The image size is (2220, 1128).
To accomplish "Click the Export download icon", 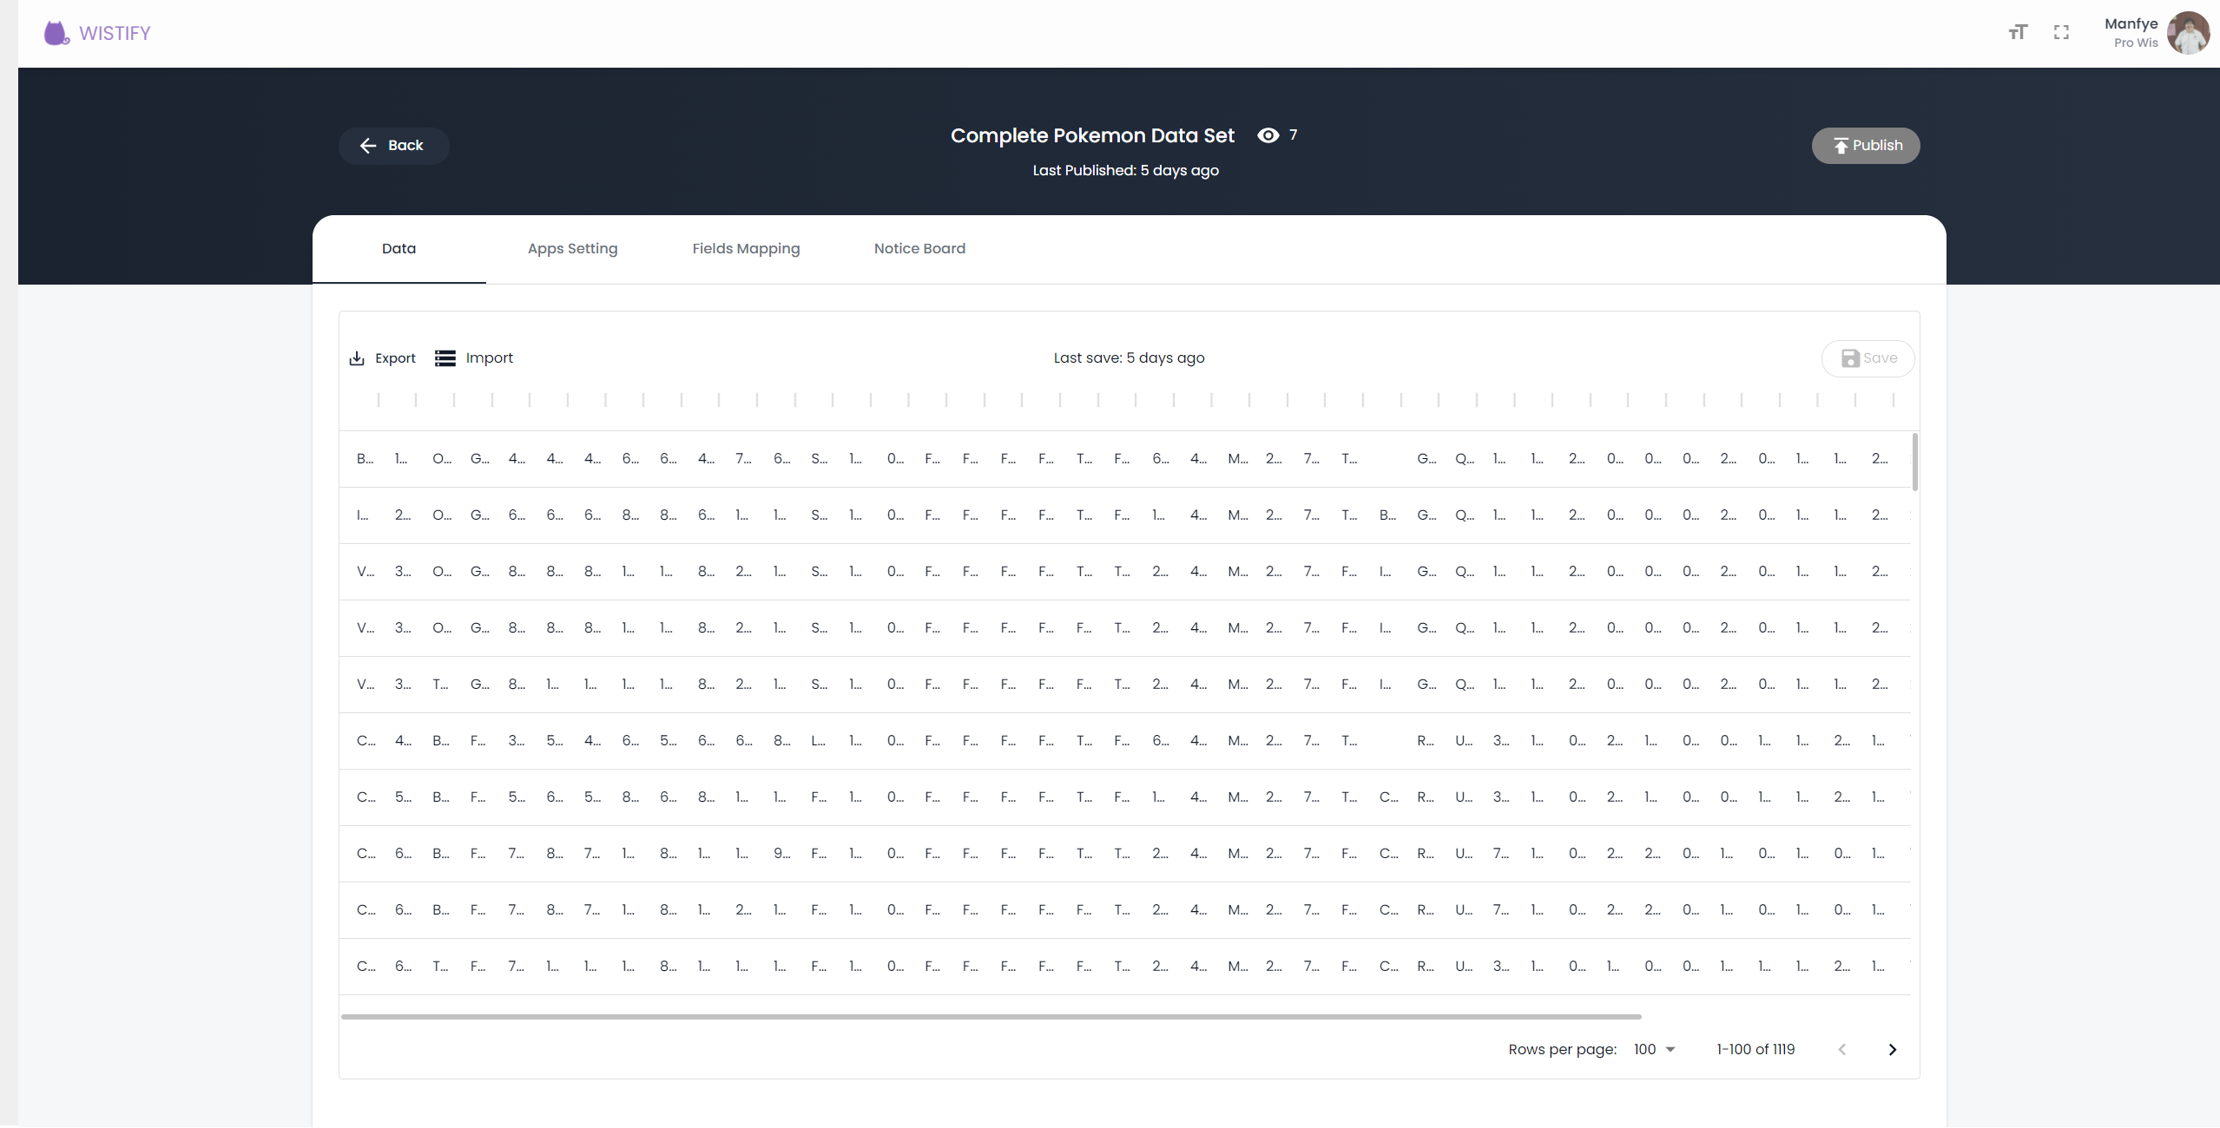I will [357, 358].
